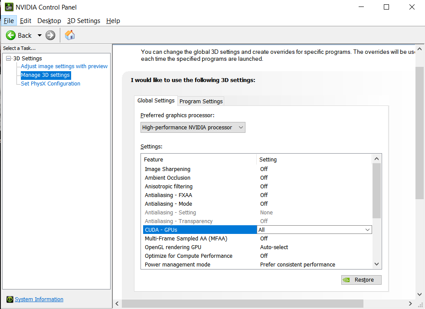The width and height of the screenshot is (425, 309).
Task: Open the Desktop menu
Action: [x=49, y=21]
